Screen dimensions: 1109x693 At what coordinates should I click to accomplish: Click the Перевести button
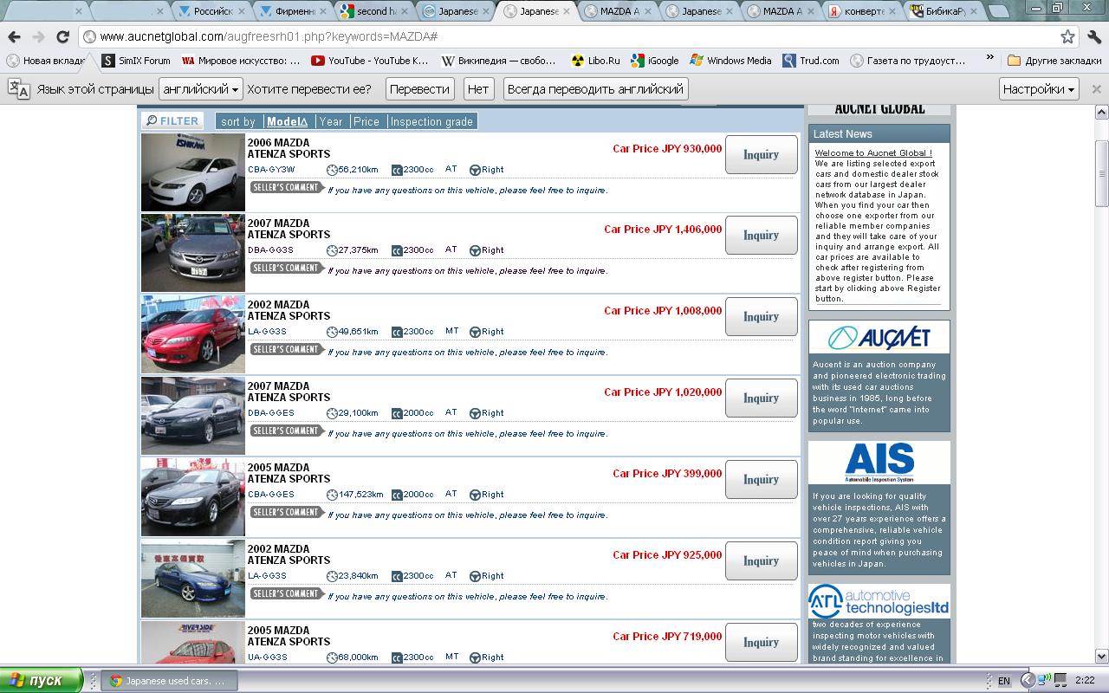pyautogui.click(x=419, y=89)
